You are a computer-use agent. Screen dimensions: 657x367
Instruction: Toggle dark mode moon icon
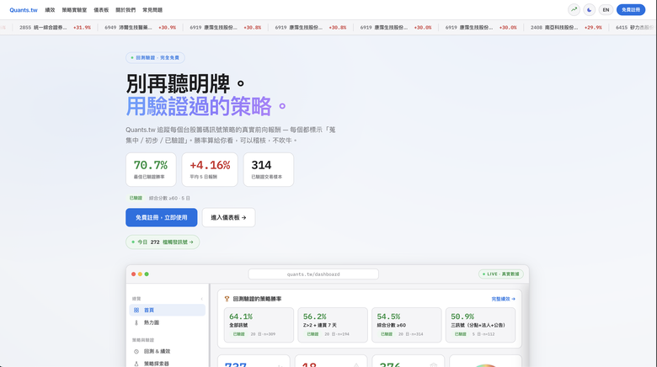[590, 9]
